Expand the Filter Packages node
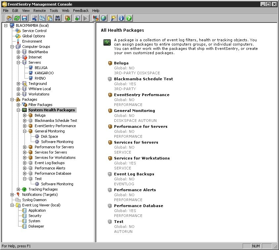 coord(18,105)
